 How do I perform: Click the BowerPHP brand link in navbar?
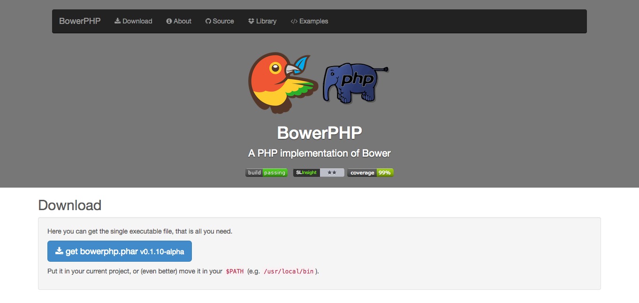[80, 21]
